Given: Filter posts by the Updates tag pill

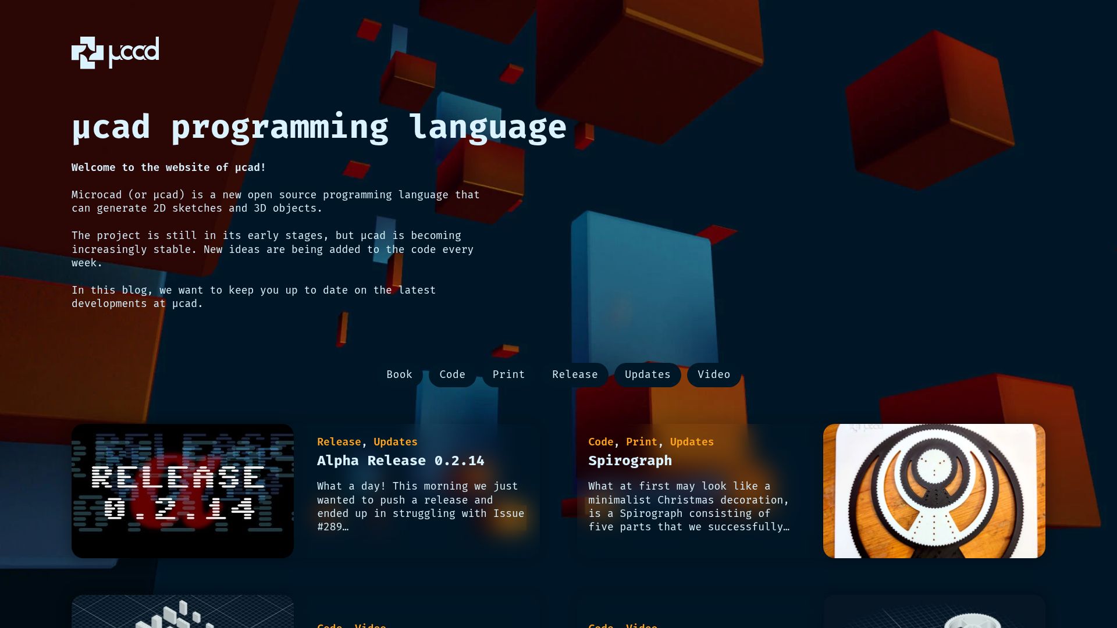Looking at the screenshot, I should [648, 375].
